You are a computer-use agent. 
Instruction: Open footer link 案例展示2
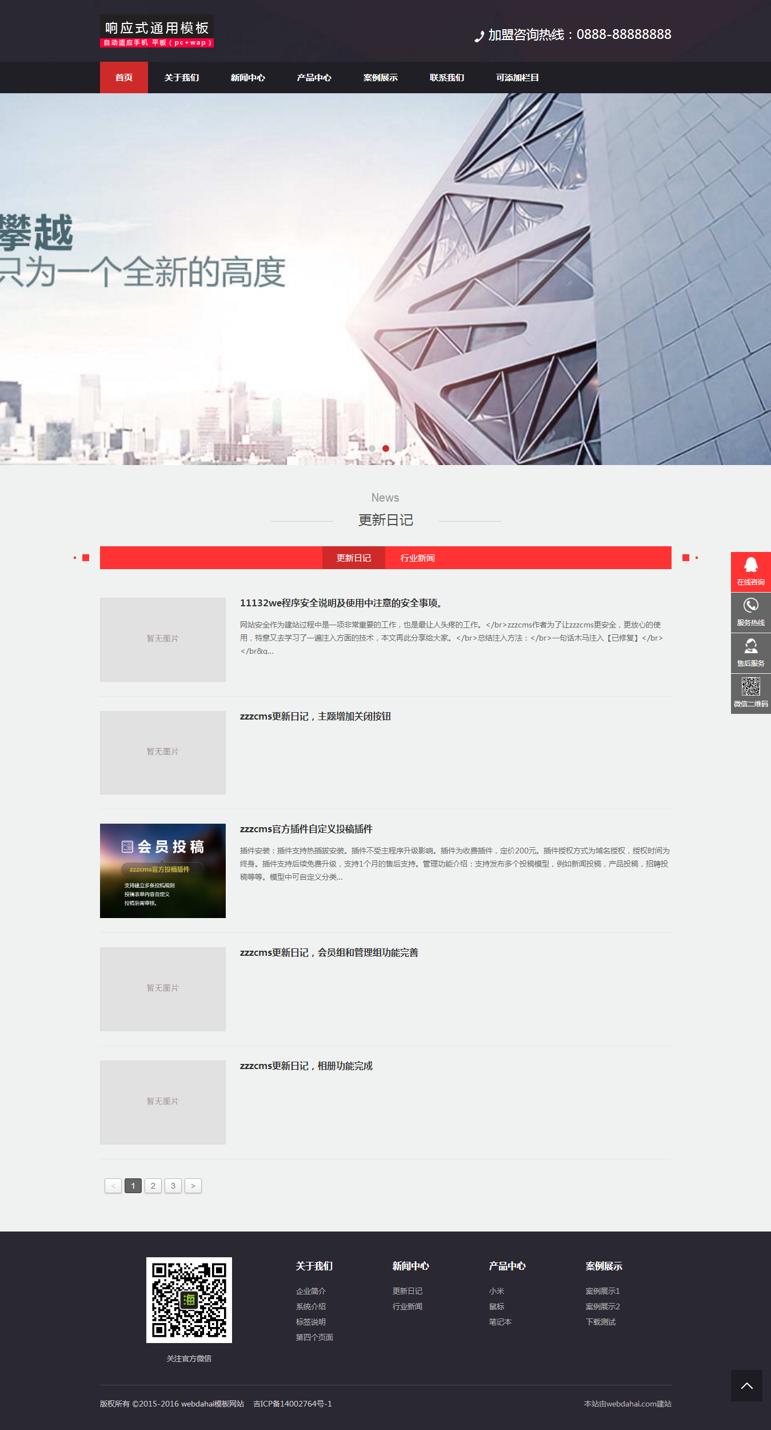(x=602, y=1306)
